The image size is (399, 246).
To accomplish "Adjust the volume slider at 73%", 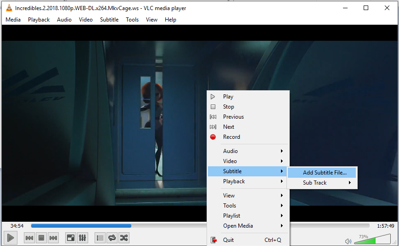I will (372, 239).
